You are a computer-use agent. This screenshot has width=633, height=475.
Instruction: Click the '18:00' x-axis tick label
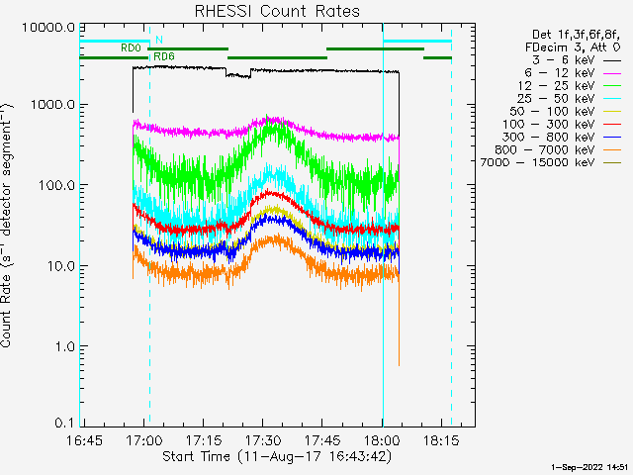coord(382,440)
